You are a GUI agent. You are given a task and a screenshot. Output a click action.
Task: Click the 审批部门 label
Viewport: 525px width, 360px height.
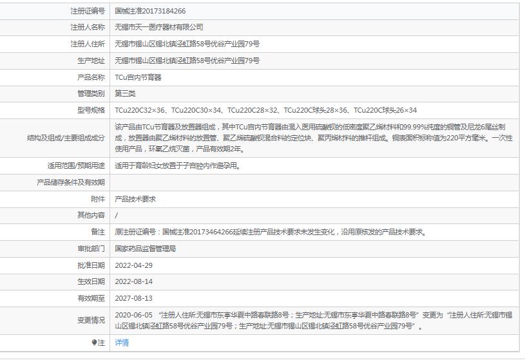coord(91,249)
